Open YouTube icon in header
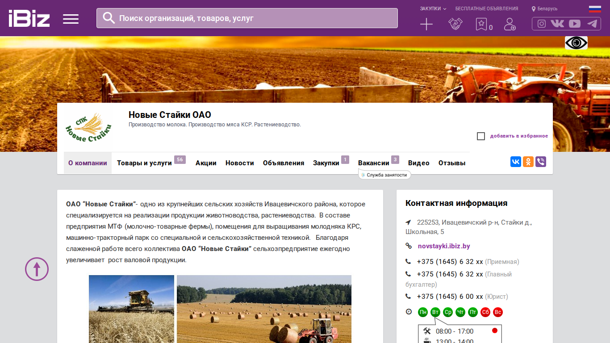 tap(575, 24)
